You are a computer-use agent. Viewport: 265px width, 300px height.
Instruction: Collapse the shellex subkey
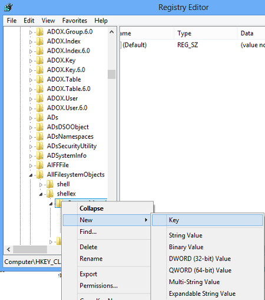[41, 194]
